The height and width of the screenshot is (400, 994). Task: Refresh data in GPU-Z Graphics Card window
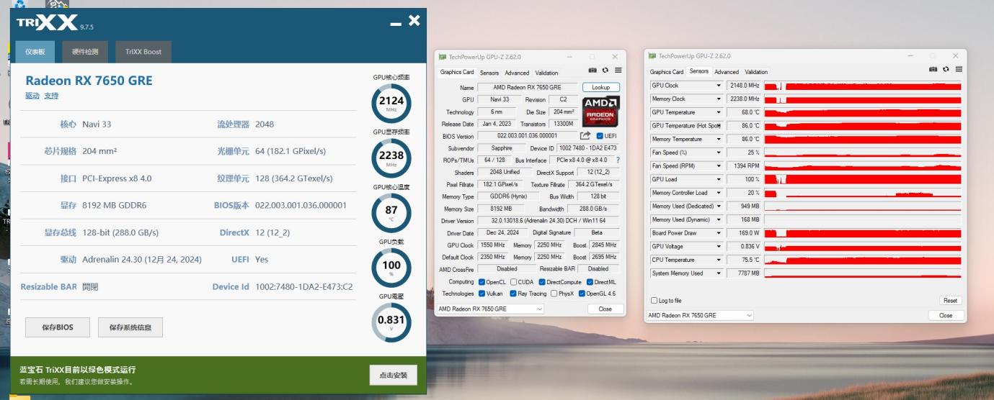pyautogui.click(x=605, y=71)
